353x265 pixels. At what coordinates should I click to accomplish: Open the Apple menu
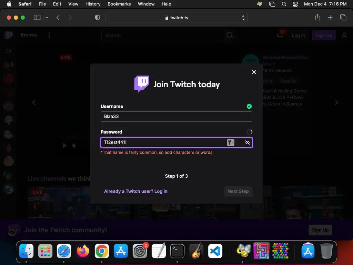[9, 4]
